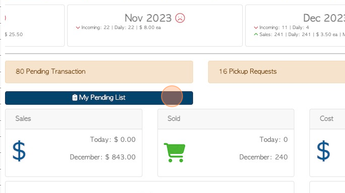
Task: Click Today $ 0.00 in Sales card
Action: pyautogui.click(x=113, y=139)
